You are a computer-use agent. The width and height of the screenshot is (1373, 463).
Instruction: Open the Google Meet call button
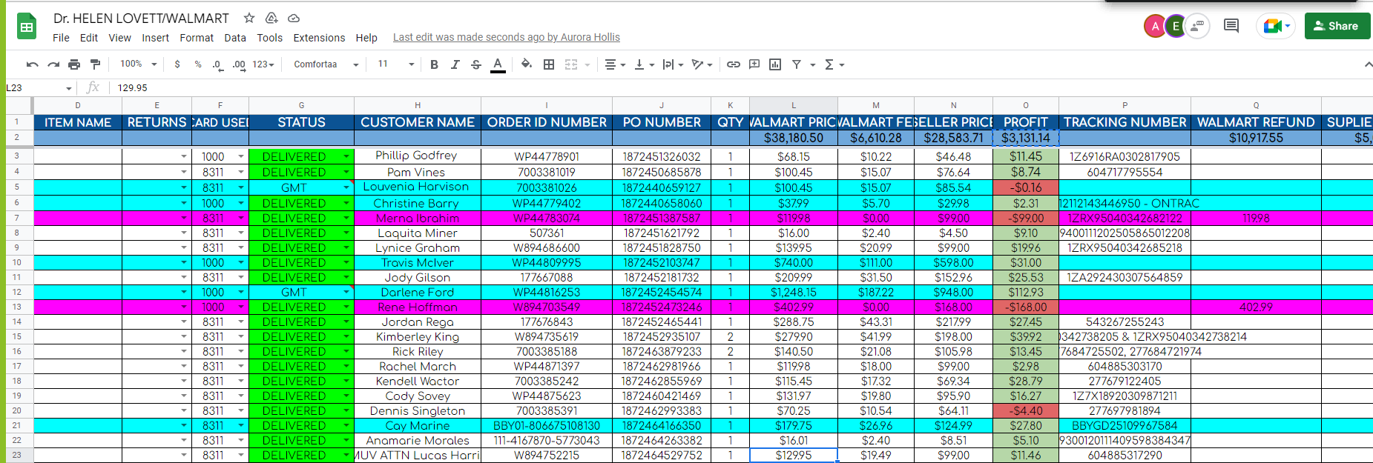click(x=1276, y=26)
